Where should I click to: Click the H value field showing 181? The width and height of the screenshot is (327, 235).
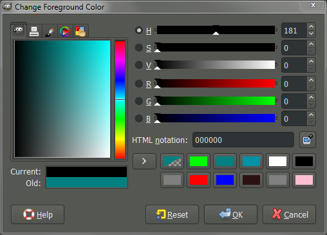pyautogui.click(x=294, y=30)
